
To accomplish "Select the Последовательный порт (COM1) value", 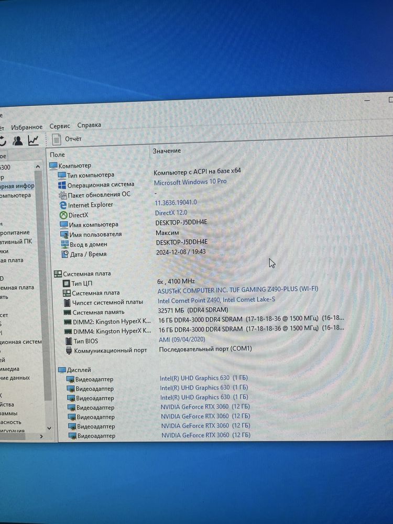I will (x=205, y=349).
